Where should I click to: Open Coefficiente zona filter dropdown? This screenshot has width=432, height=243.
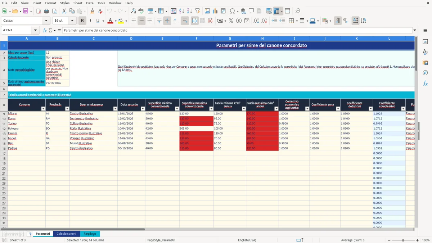pyautogui.click(x=338, y=108)
